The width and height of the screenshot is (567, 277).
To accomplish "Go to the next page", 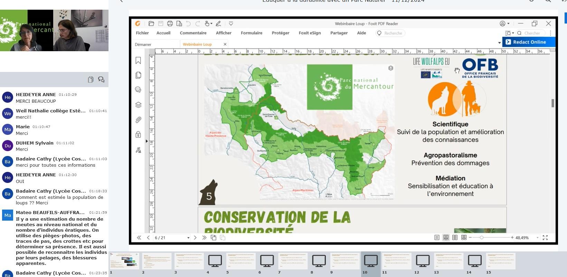I will tap(195, 238).
